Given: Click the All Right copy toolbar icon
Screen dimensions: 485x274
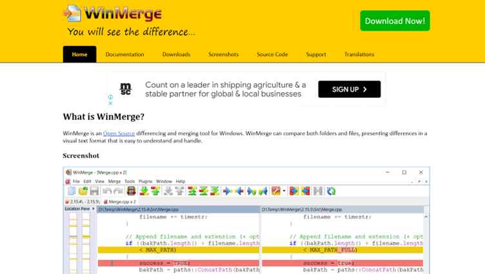Looking at the screenshot, I should click(x=294, y=191).
